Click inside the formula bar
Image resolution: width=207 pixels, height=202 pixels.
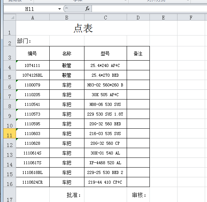149,9
